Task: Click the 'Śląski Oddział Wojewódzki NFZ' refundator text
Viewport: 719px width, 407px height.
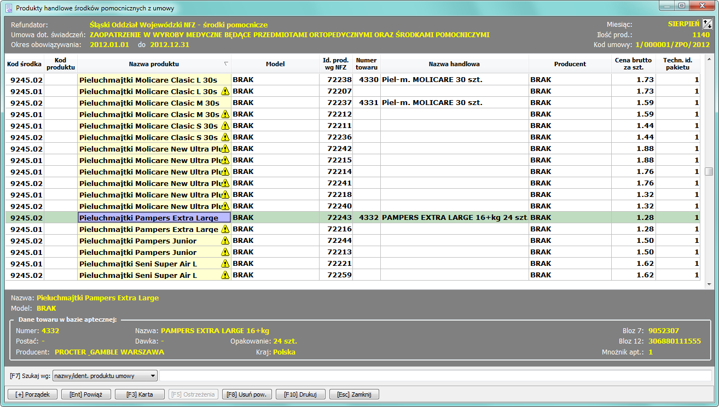Action: click(178, 25)
